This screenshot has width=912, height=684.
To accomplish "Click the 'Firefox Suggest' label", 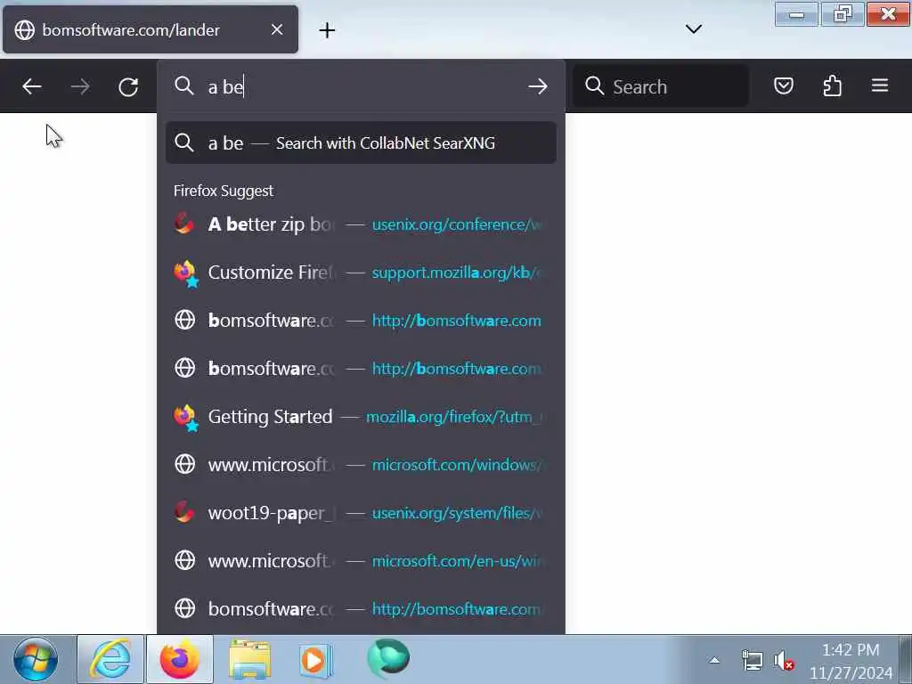I will (x=224, y=191).
